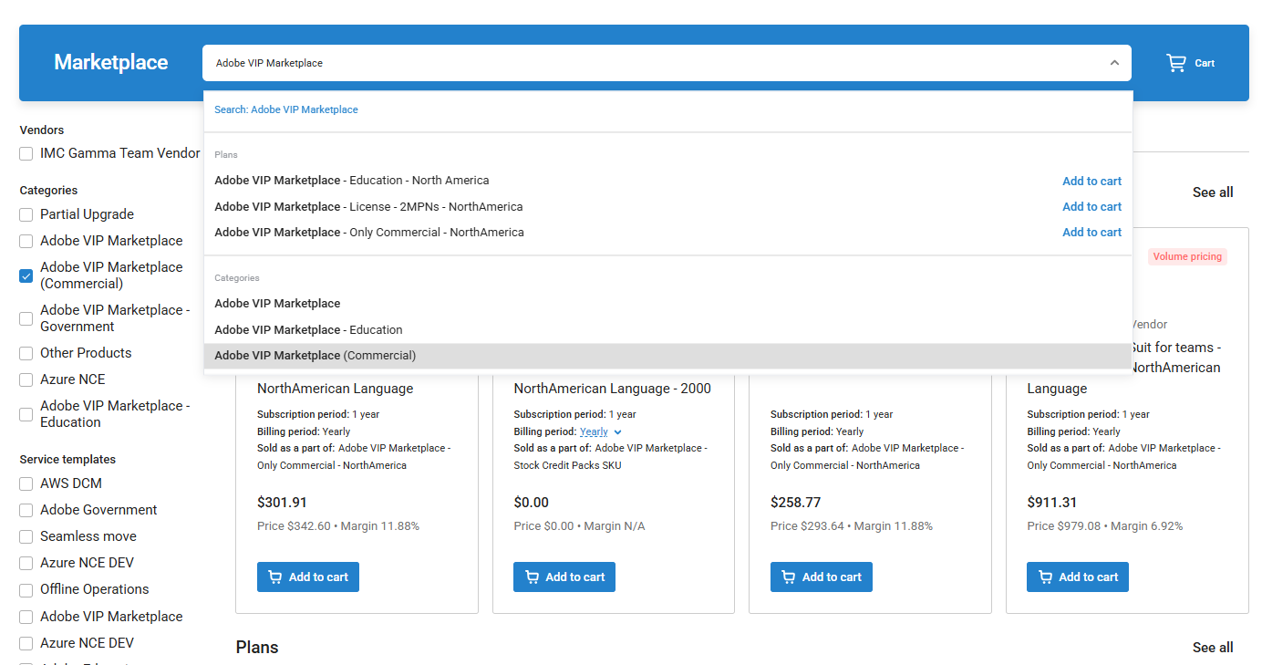The width and height of the screenshot is (1262, 665).
Task: Choose Adobe VIP Marketplace - Education category suggestion
Action: 308,329
